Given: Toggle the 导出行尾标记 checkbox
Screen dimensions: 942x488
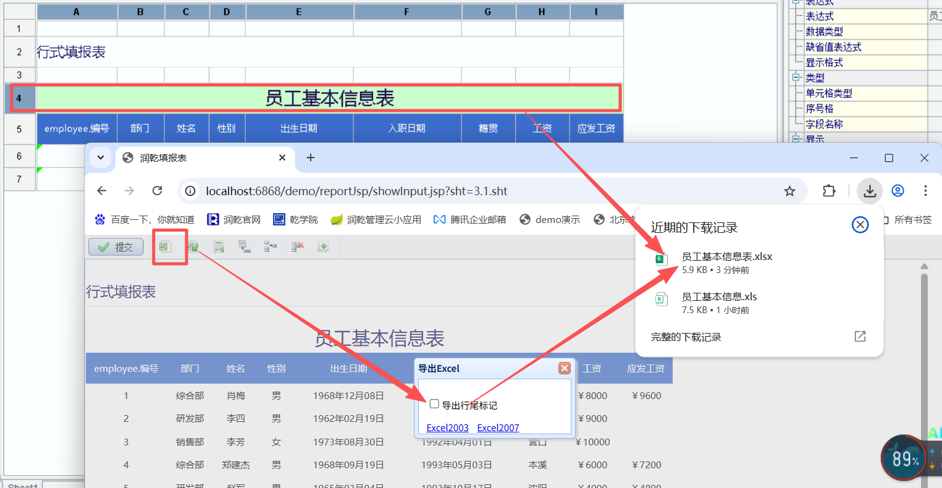Looking at the screenshot, I should [x=434, y=404].
